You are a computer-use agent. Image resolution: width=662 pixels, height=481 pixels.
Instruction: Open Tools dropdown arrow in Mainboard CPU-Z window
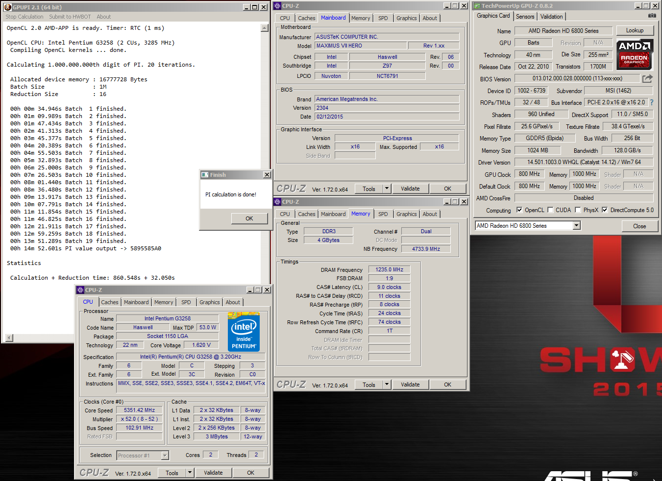pos(387,189)
